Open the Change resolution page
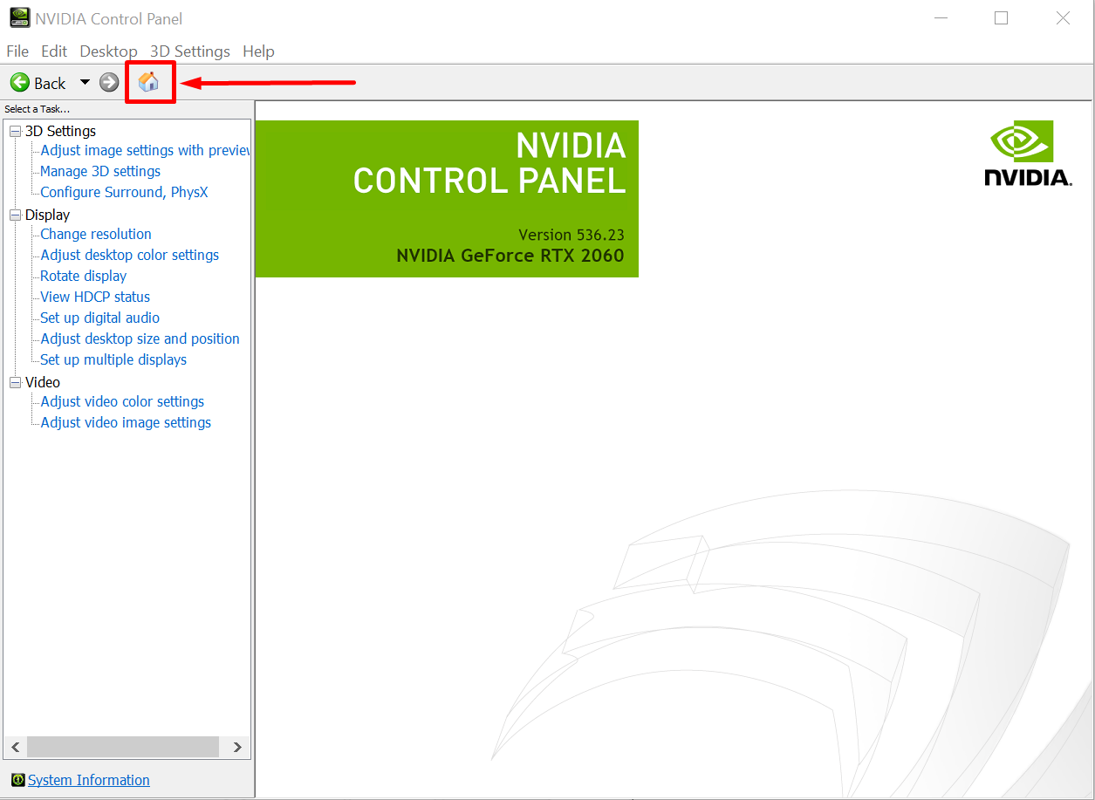Viewport: 1095px width, 800px height. (95, 234)
